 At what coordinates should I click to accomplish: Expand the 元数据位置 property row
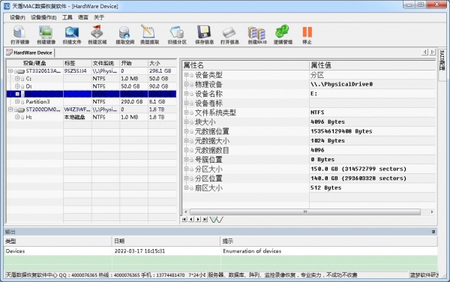pyautogui.click(x=186, y=131)
